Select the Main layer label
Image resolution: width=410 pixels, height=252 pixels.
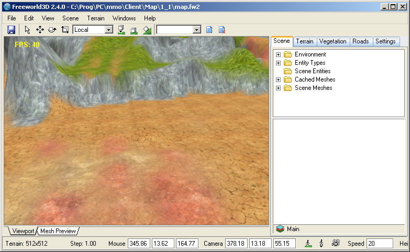point(293,229)
